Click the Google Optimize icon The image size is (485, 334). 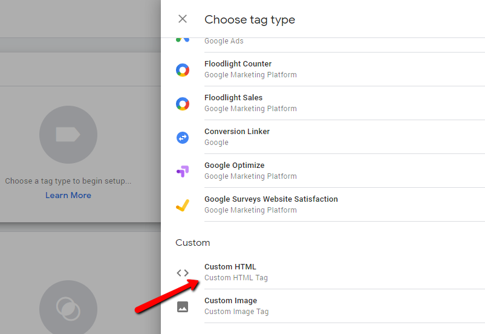pos(183,171)
